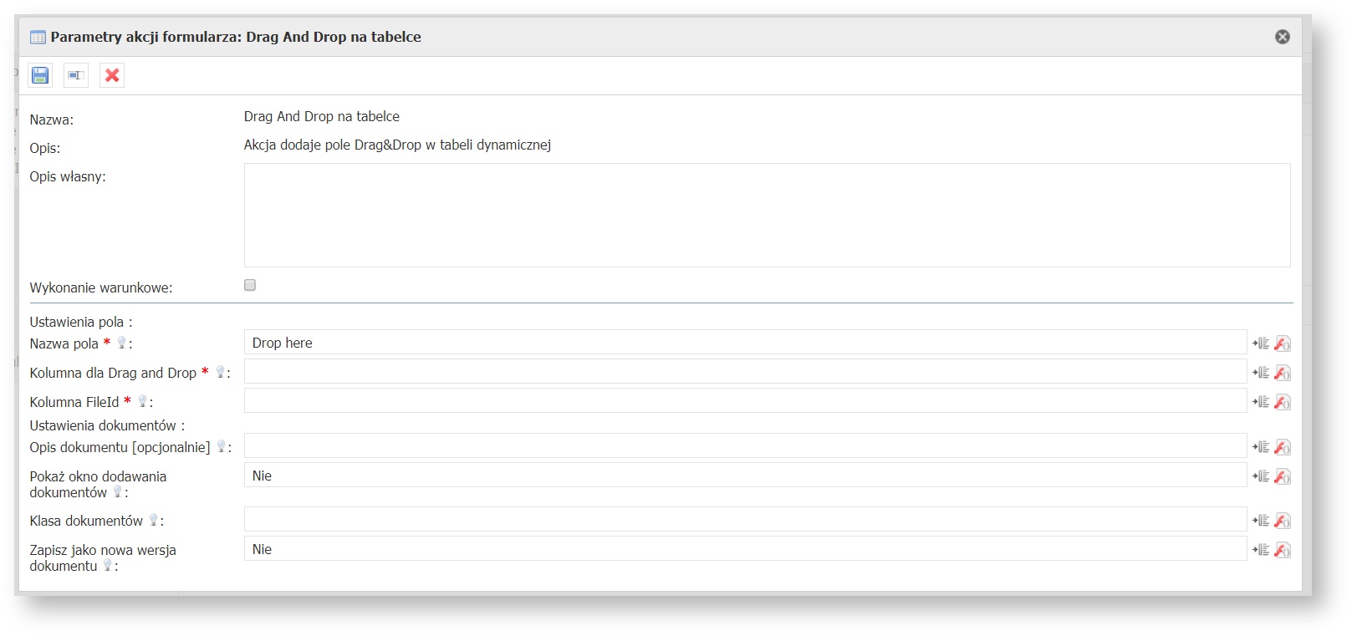The width and height of the screenshot is (1352, 636).
Task: Click the lightbulb hint next to Nazwa pola
Action: [x=121, y=343]
